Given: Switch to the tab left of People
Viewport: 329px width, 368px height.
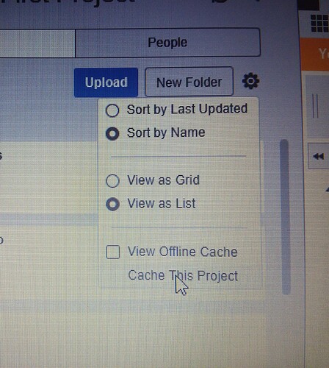Looking at the screenshot, I should [37, 43].
